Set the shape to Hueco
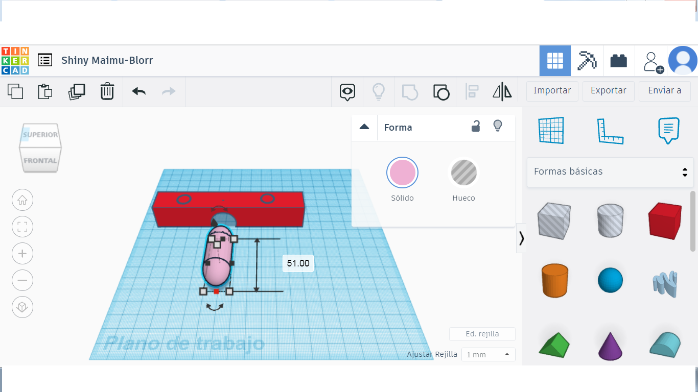698x392 pixels. point(464,173)
